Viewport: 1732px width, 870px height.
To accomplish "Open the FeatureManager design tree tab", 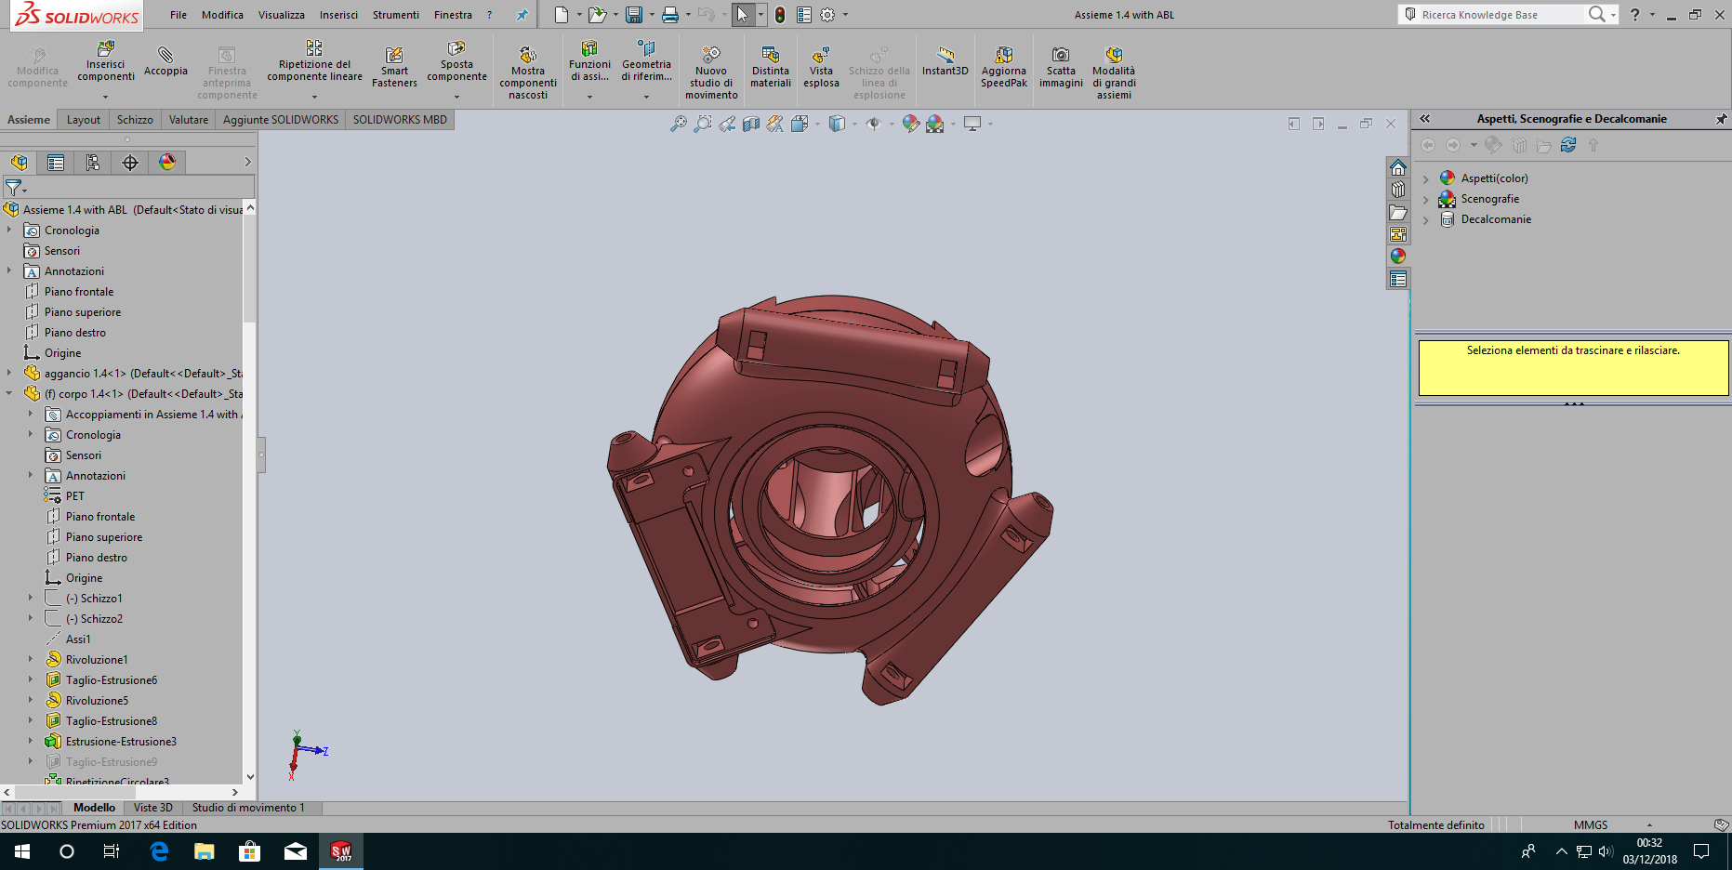I will (x=19, y=163).
